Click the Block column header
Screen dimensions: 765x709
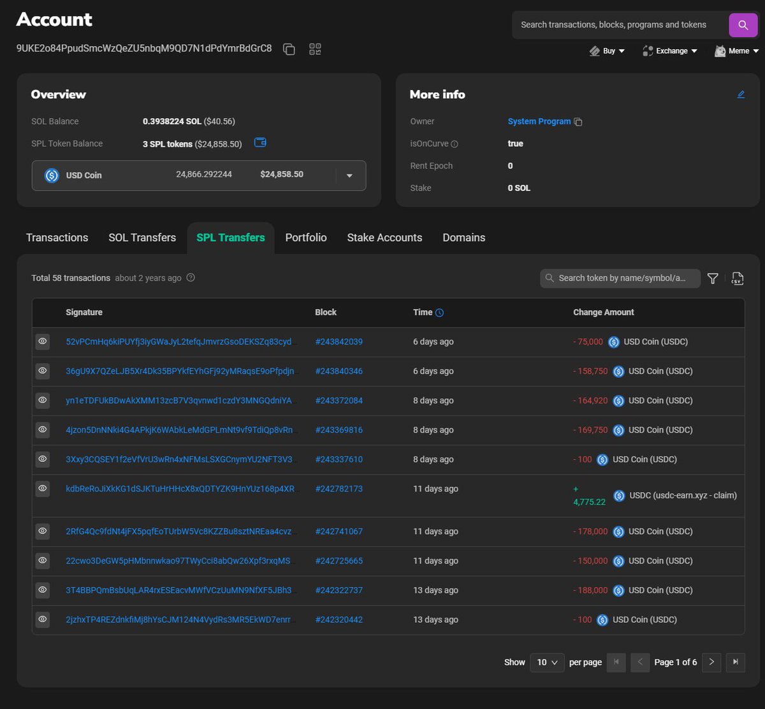pos(326,313)
